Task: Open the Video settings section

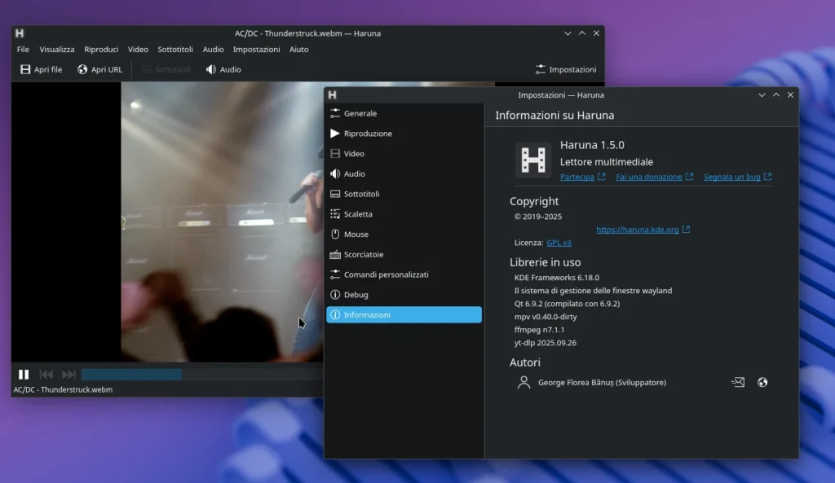Action: pos(352,153)
